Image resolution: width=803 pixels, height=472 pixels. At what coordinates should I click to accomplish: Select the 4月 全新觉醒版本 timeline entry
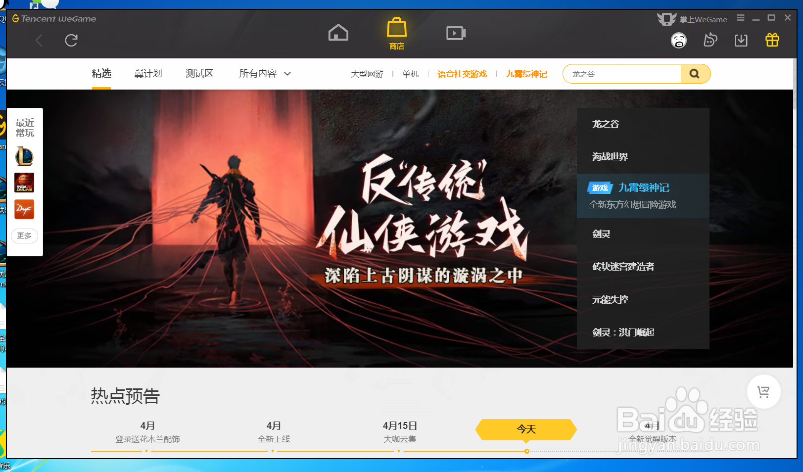pyautogui.click(x=652, y=432)
